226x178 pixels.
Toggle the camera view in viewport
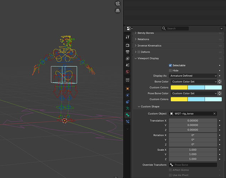click(117, 4)
